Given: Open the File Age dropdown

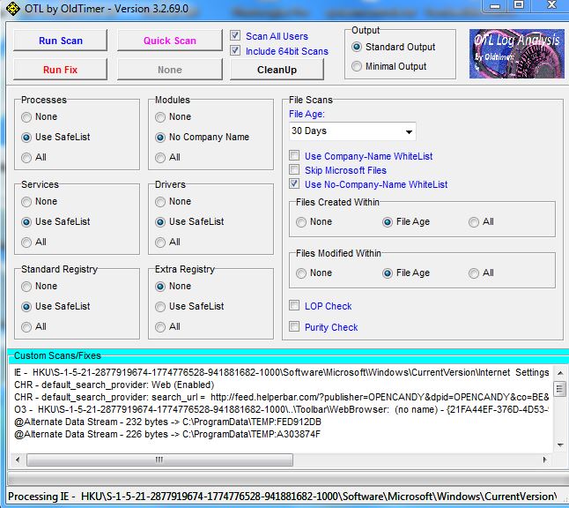Looking at the screenshot, I should click(x=409, y=132).
